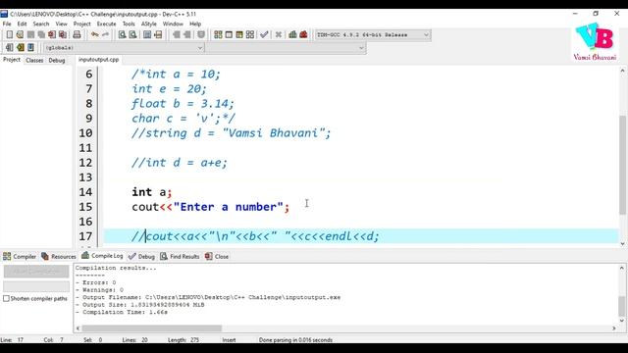Open the Window menu

pyautogui.click(x=173, y=24)
